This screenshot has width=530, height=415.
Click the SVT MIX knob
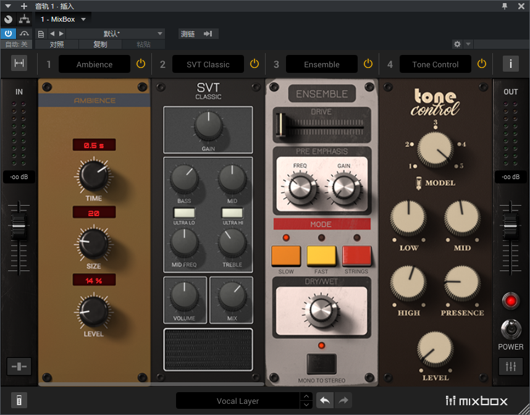tap(232, 296)
